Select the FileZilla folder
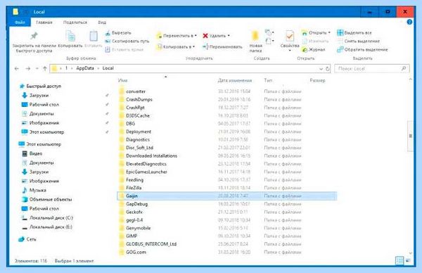Image resolution: width=422 pixels, height=273 pixels. 134,188
